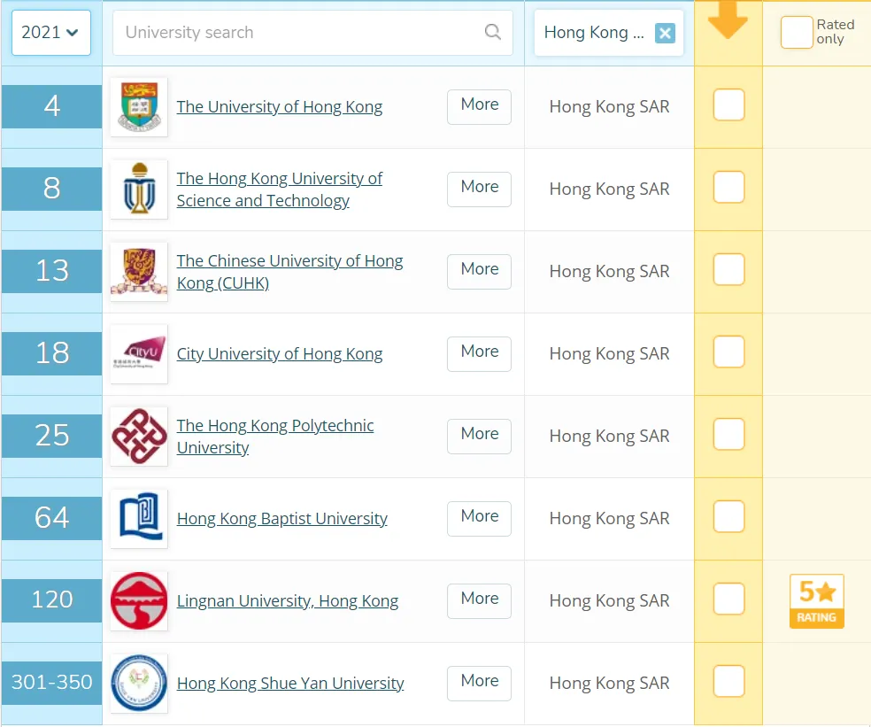Remove the Hong Kong location filter
This screenshot has height=727, width=871.
(x=665, y=34)
